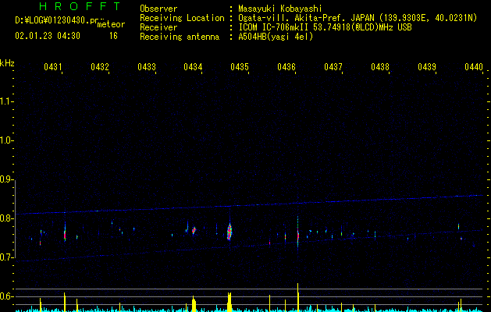Image resolution: width=491 pixels, height=312 pixels.
Task: Click the 0438 time marker
Action: tap(380, 66)
